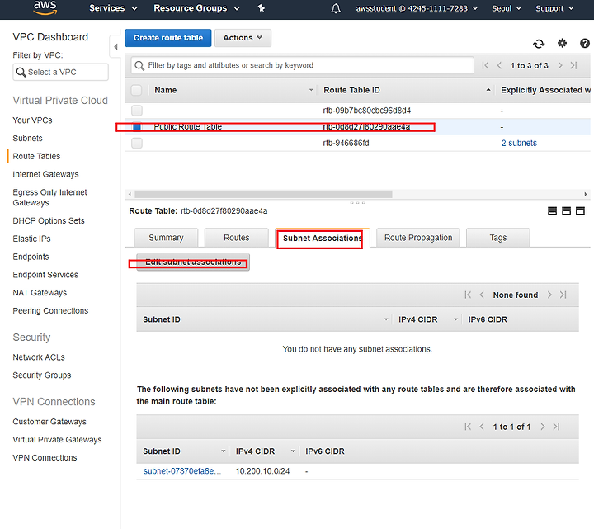
Task: Go to first page of route tables
Action: (x=485, y=65)
